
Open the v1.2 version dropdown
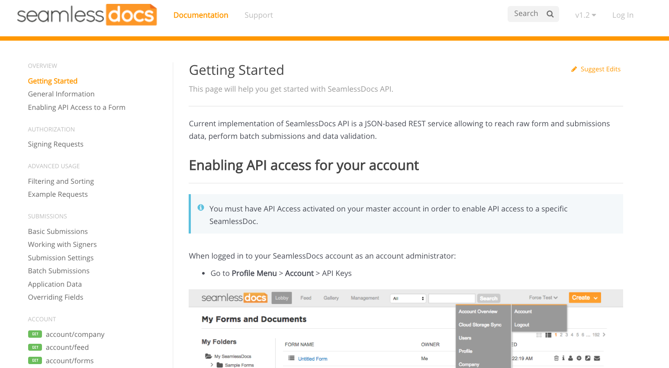tap(585, 15)
